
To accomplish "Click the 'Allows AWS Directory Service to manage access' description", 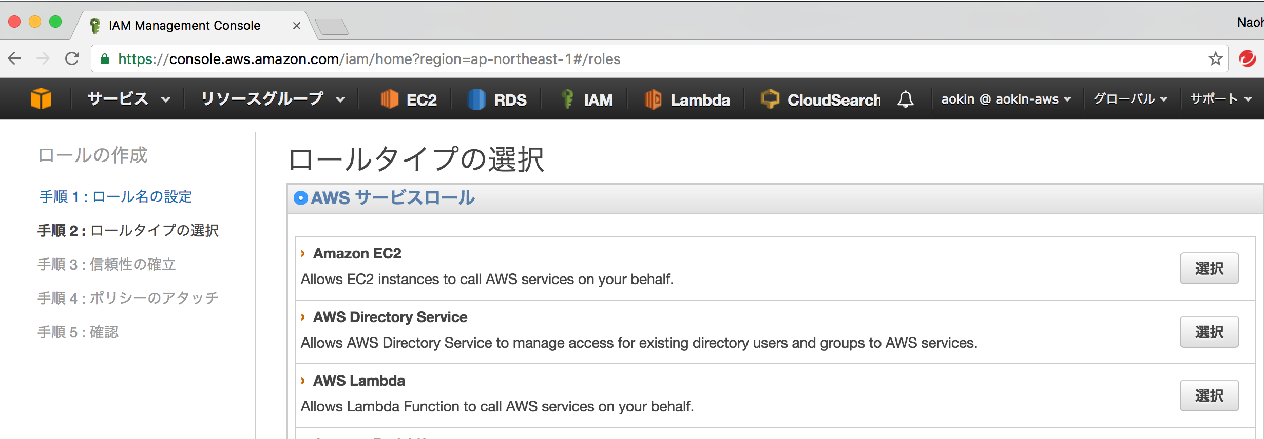I will coord(639,343).
